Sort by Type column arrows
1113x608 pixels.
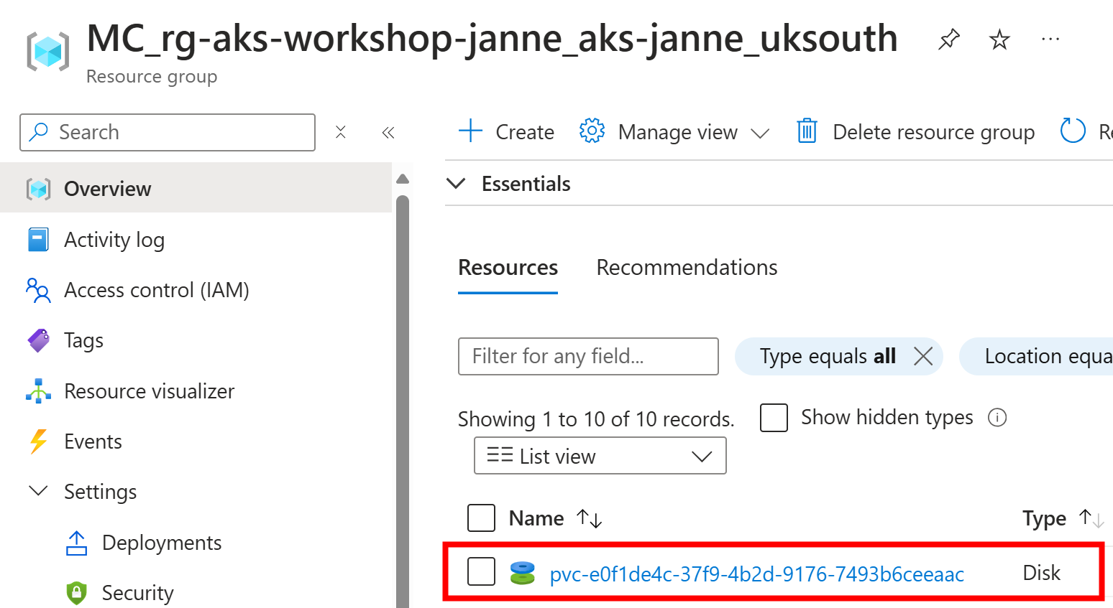click(x=1091, y=518)
